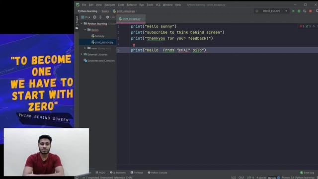Open the Event Log

click(x=307, y=173)
